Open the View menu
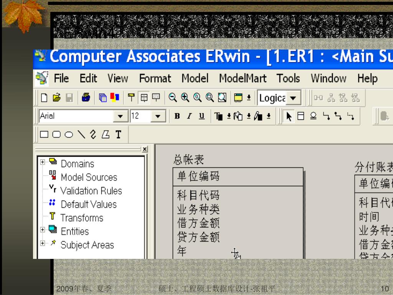The height and width of the screenshot is (295, 393). [118, 78]
